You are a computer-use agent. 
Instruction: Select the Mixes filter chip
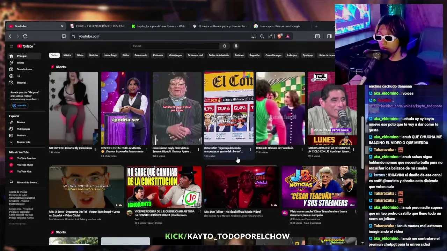(x=80, y=55)
